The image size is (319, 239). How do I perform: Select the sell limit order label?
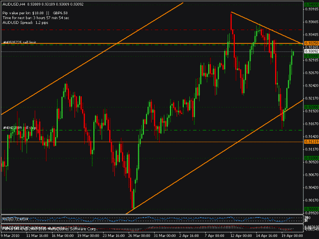tap(19, 42)
